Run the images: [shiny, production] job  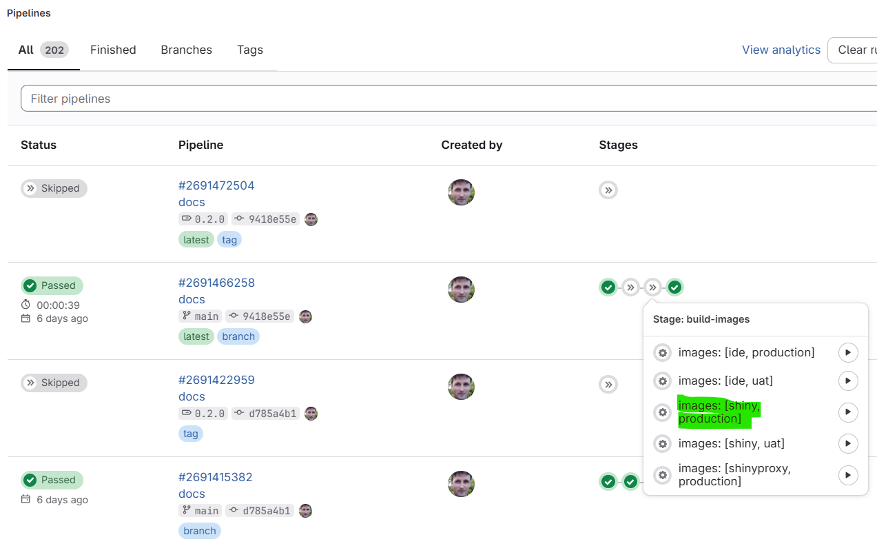pos(848,412)
